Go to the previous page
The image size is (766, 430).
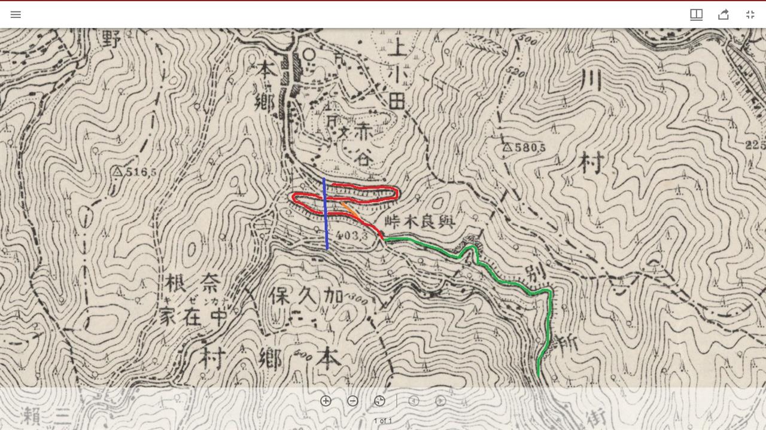point(414,401)
